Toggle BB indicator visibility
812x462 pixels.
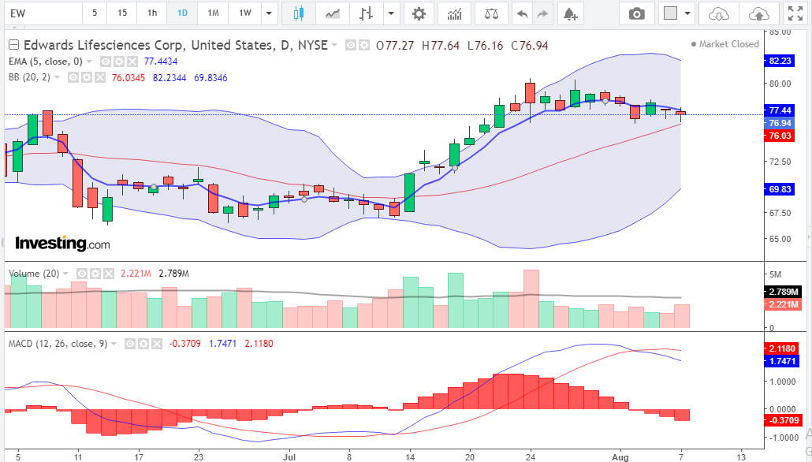tap(73, 78)
